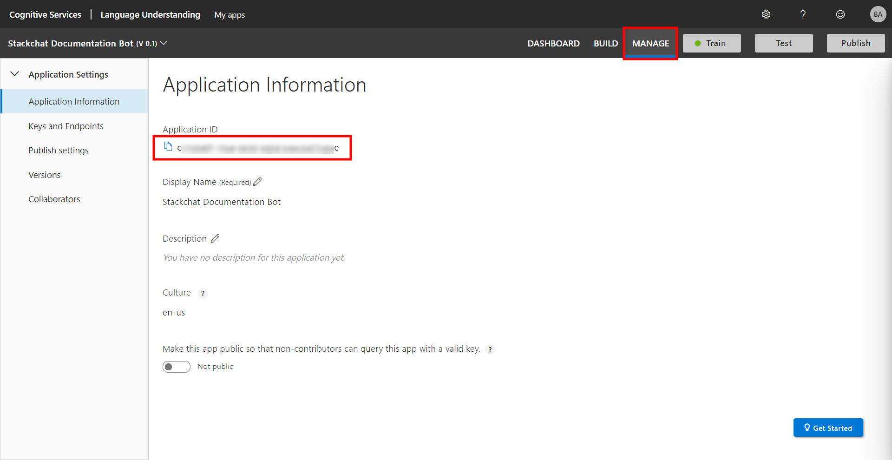Click the feedback smiley icon
Viewport: 892px width, 460px height.
tap(840, 14)
